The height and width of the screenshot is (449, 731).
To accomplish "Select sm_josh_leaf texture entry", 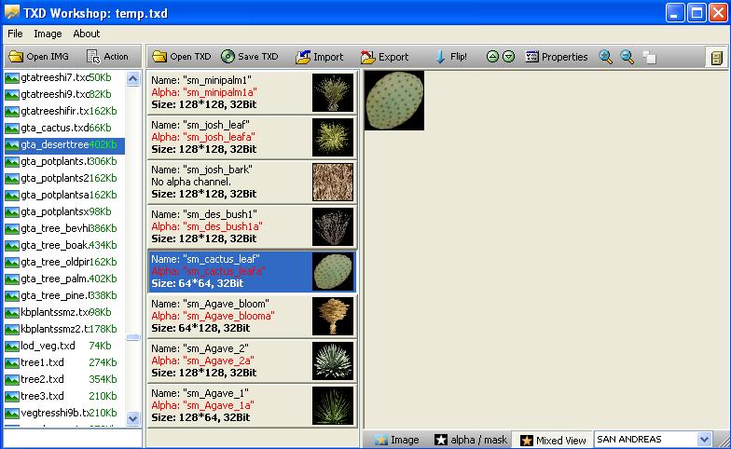I will [252, 137].
